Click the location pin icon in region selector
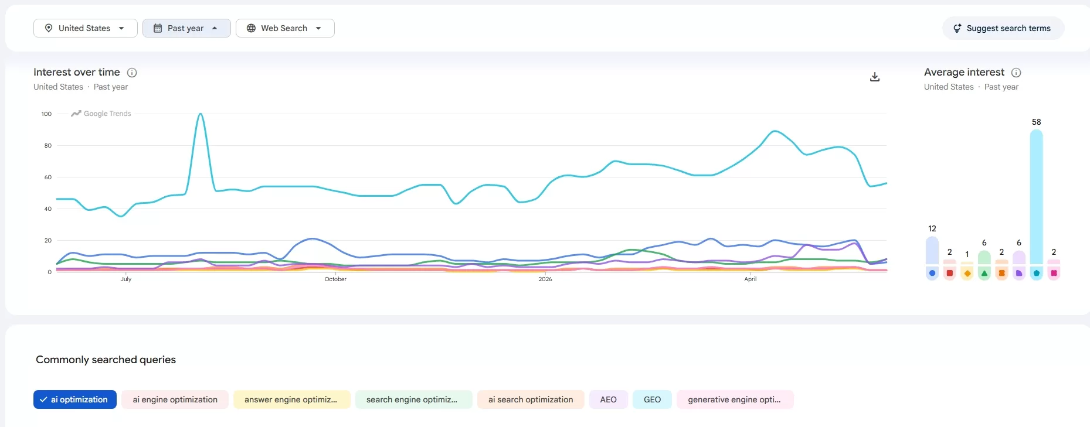Viewport: 1090px width, 427px height. (x=49, y=28)
